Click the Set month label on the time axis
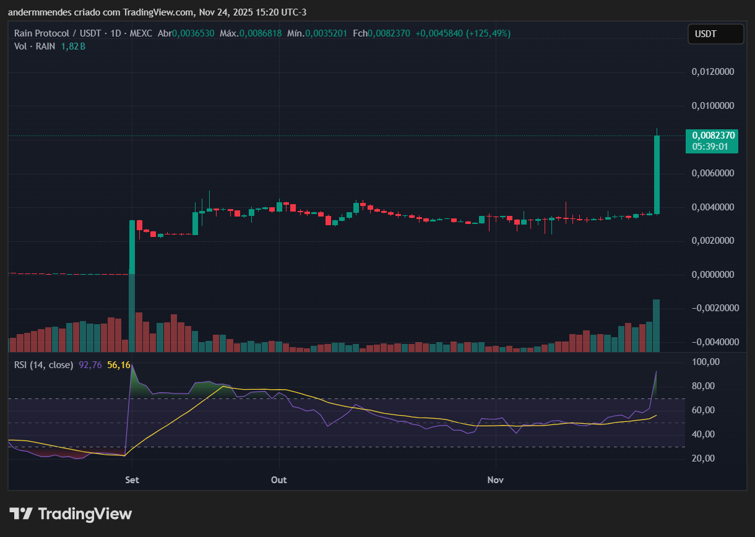 (x=132, y=479)
